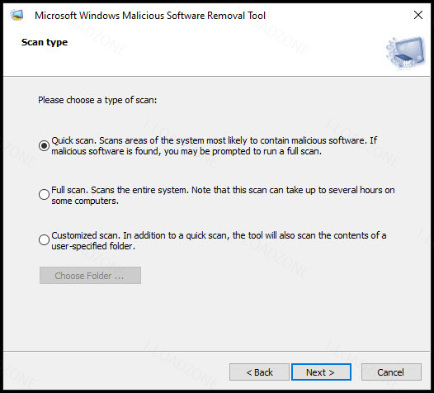434x393 pixels.
Task: Pick the Customized scan radio option
Action: tap(44, 239)
